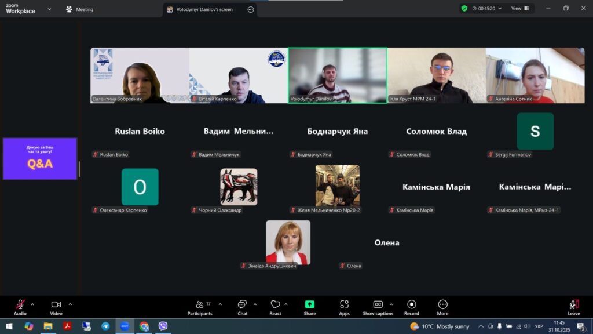Open the Apps icon in toolbar
Image resolution: width=593 pixels, height=334 pixels.
[x=345, y=305]
